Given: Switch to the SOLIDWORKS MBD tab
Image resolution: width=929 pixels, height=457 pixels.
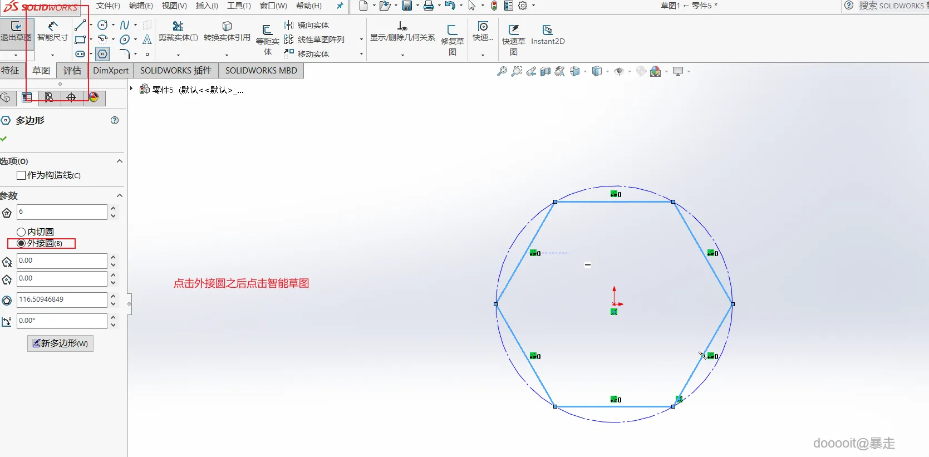Looking at the screenshot, I should coord(261,70).
